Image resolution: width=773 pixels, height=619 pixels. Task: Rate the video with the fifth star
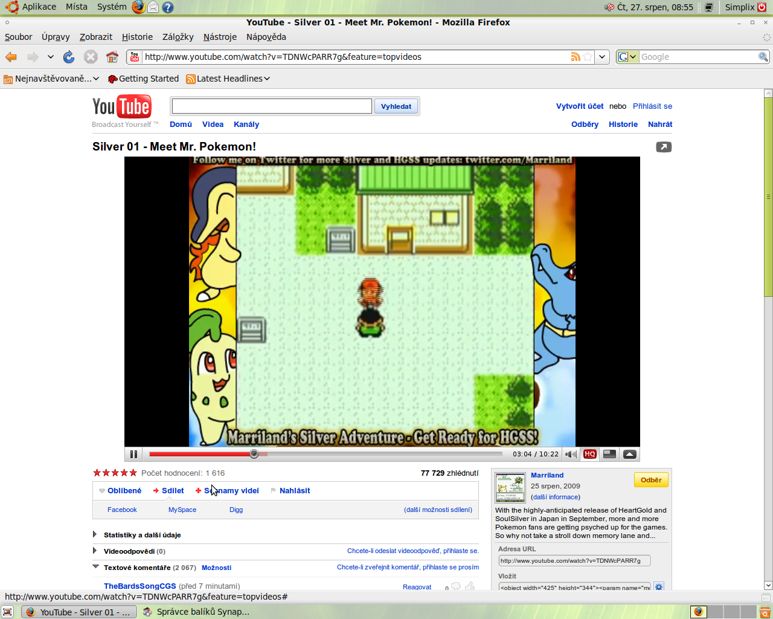tap(133, 473)
